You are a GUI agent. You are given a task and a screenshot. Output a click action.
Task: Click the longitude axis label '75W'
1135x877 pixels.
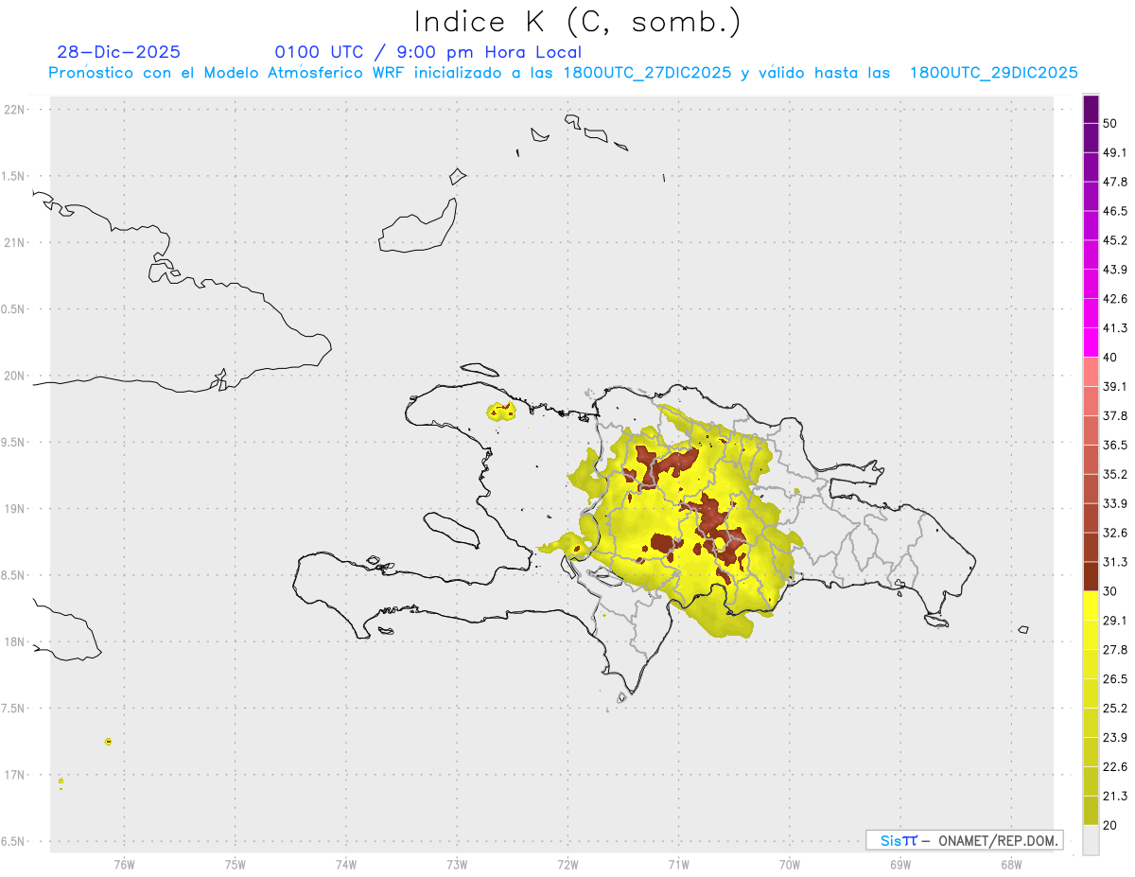[236, 864]
